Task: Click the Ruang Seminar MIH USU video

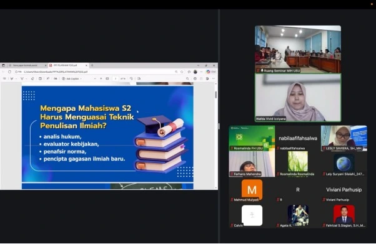Action: (298, 49)
